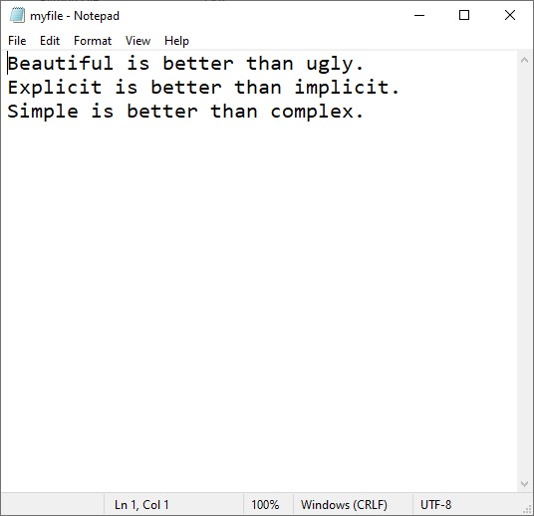Open the Format menu
Screen dimensions: 534x516
pyautogui.click(x=93, y=41)
